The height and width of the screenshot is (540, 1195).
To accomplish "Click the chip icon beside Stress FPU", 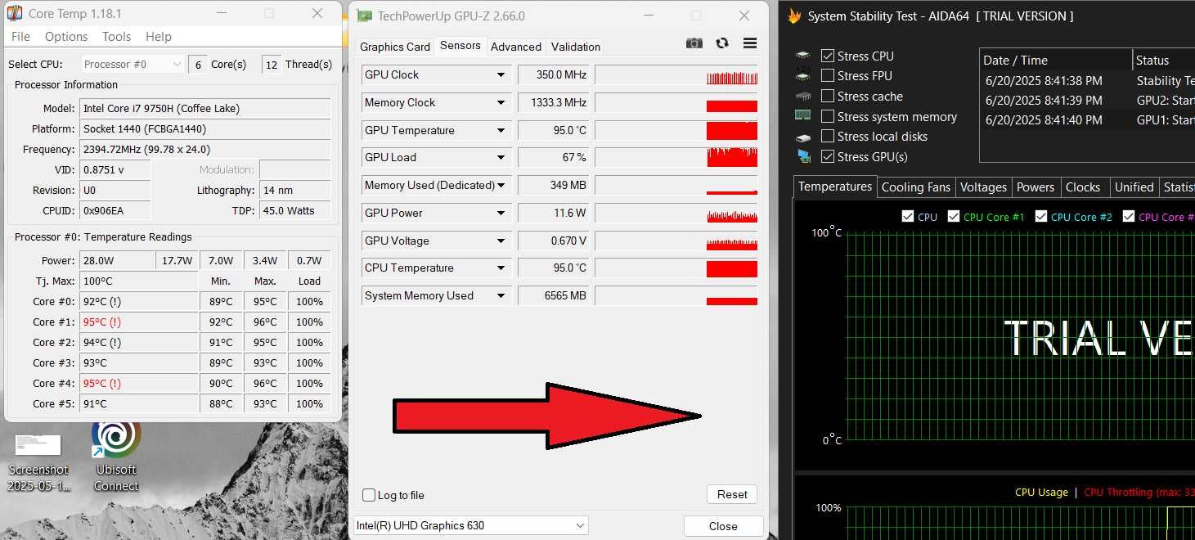I will (x=803, y=76).
